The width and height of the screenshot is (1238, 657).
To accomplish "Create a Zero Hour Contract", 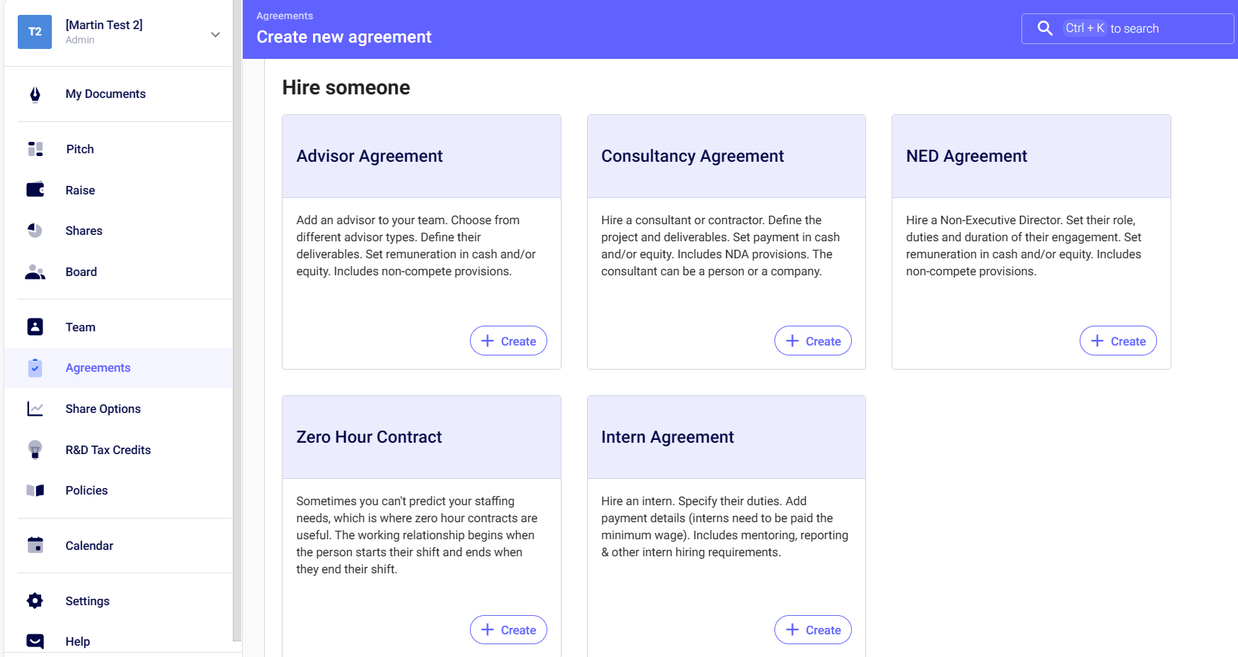I will pos(508,630).
